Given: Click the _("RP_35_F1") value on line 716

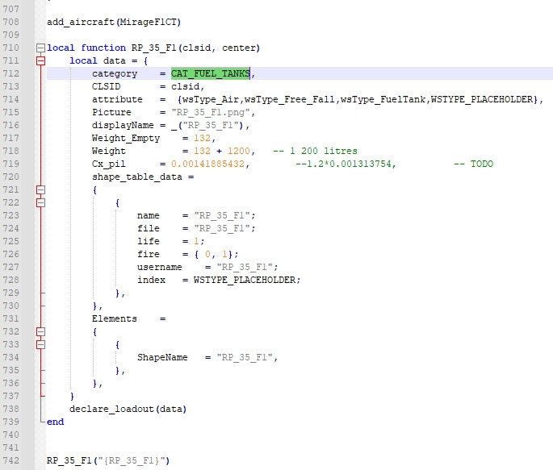Looking at the screenshot, I should 207,125.
